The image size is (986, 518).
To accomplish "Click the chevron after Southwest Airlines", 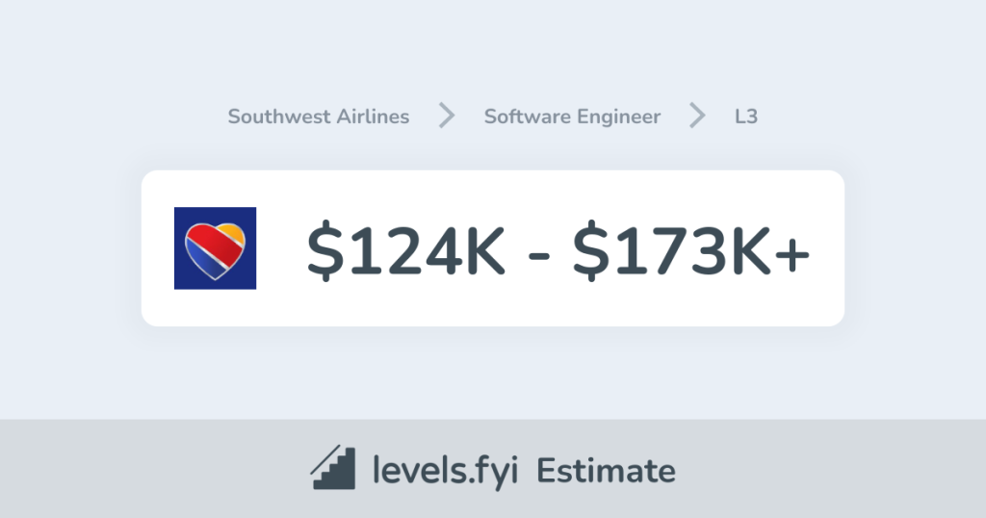I will 447,117.
